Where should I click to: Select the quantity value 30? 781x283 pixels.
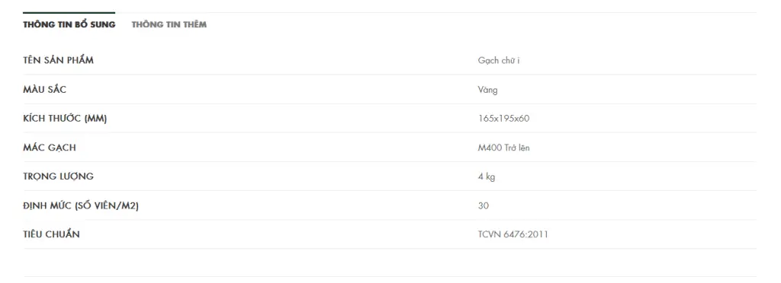(x=483, y=205)
